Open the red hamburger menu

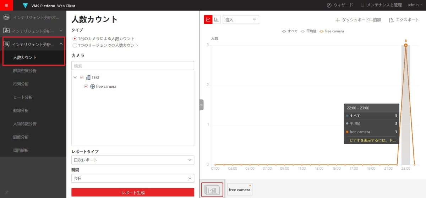[x=6, y=5]
